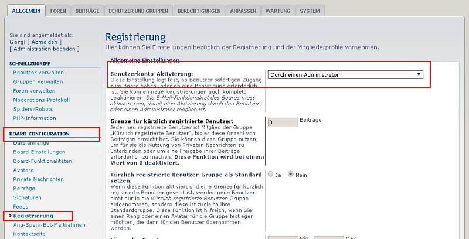469x239 pixels.
Task: Open the BEITRÄGE tab
Action: 87,11
